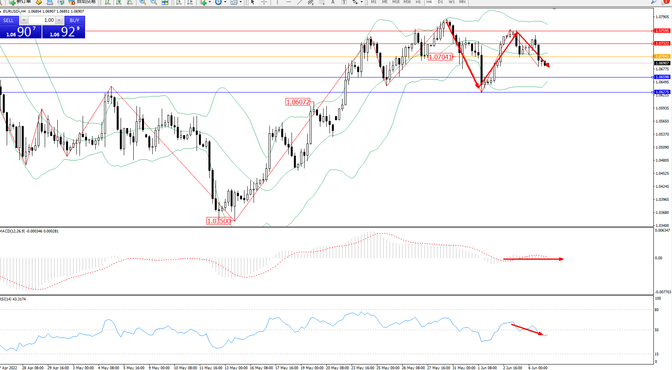Viewport: 672px width, 370px height.
Task: Click the Zoom In magnifier icon
Action: coord(143,2)
